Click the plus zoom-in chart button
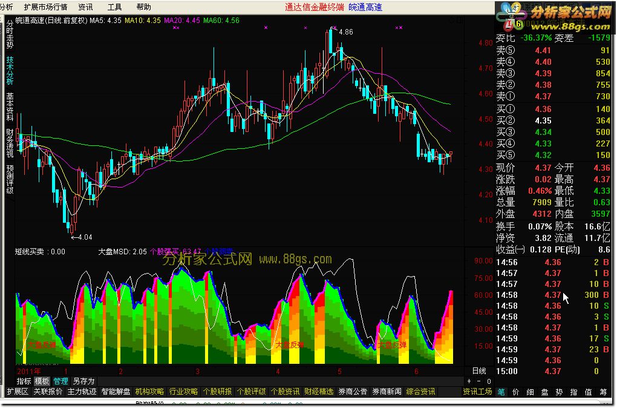 point(469,381)
